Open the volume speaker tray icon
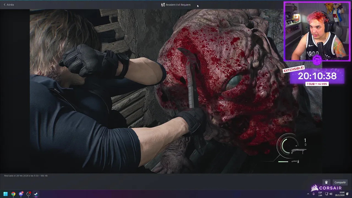The image size is (352, 198). coord(331,194)
